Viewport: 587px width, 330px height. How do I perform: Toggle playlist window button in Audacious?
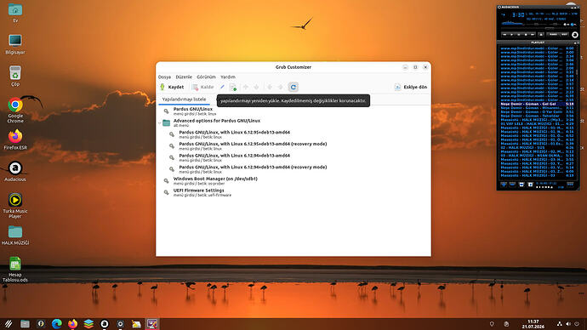coord(574,25)
